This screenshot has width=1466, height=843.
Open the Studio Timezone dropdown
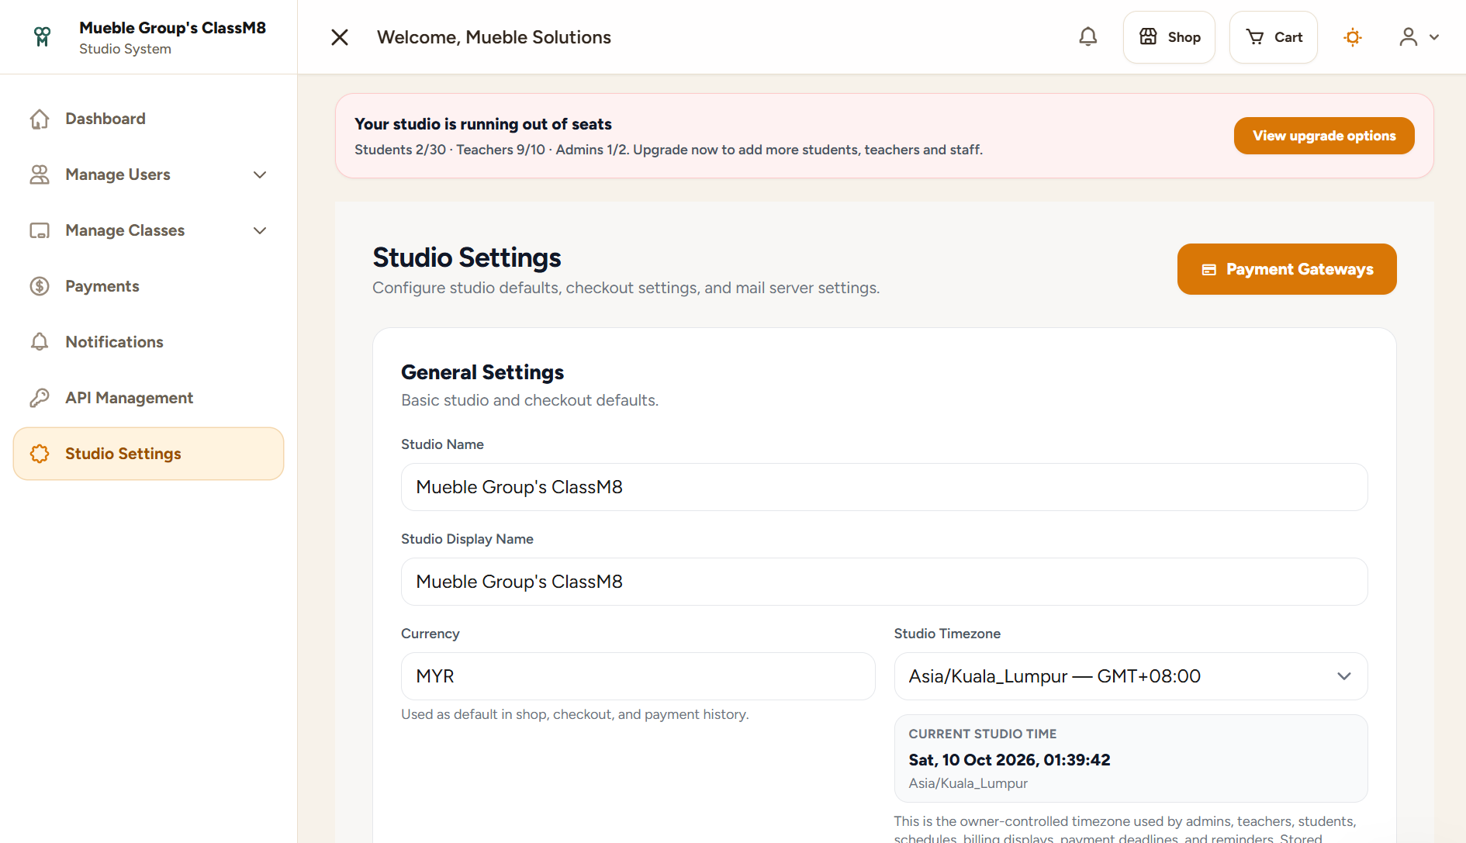pos(1131,676)
